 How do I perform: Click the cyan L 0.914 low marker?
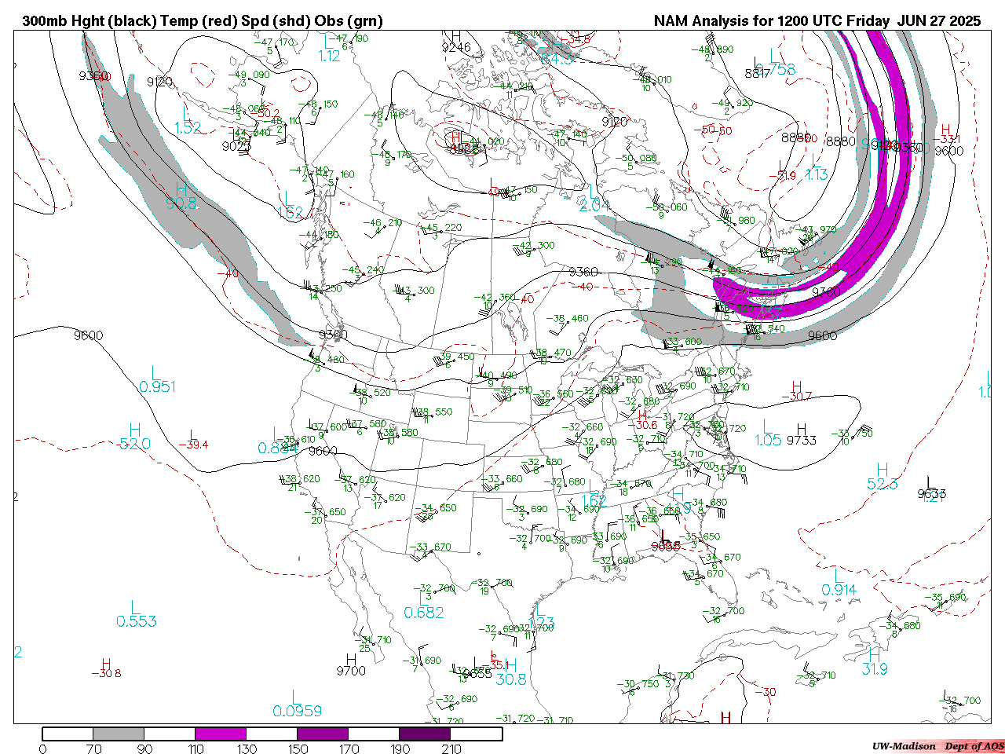coord(839,583)
